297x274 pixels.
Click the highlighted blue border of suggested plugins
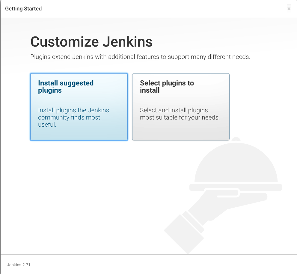(30, 107)
